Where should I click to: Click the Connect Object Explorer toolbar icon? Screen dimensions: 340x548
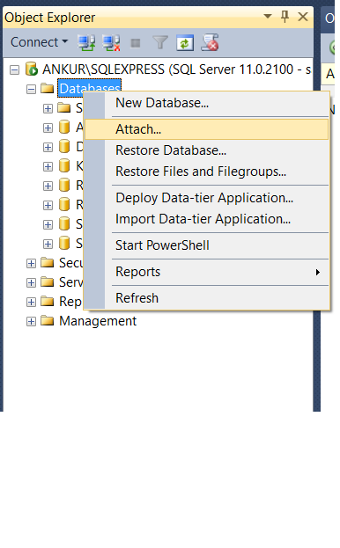pyautogui.click(x=86, y=43)
